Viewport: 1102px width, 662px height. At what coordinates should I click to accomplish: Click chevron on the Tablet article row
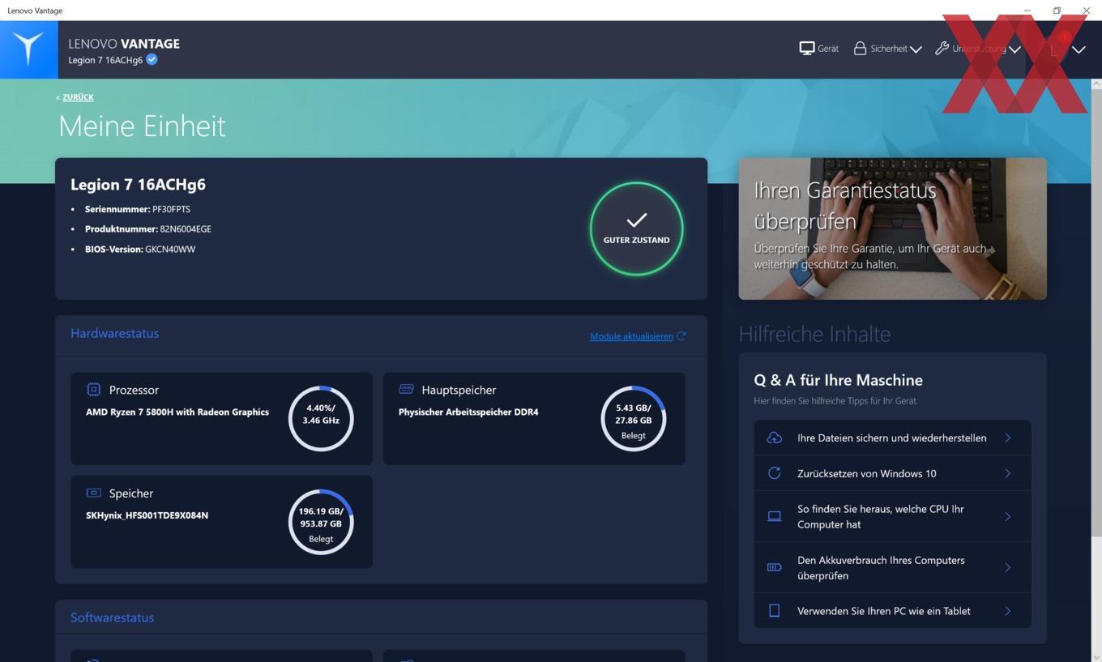tap(1008, 611)
